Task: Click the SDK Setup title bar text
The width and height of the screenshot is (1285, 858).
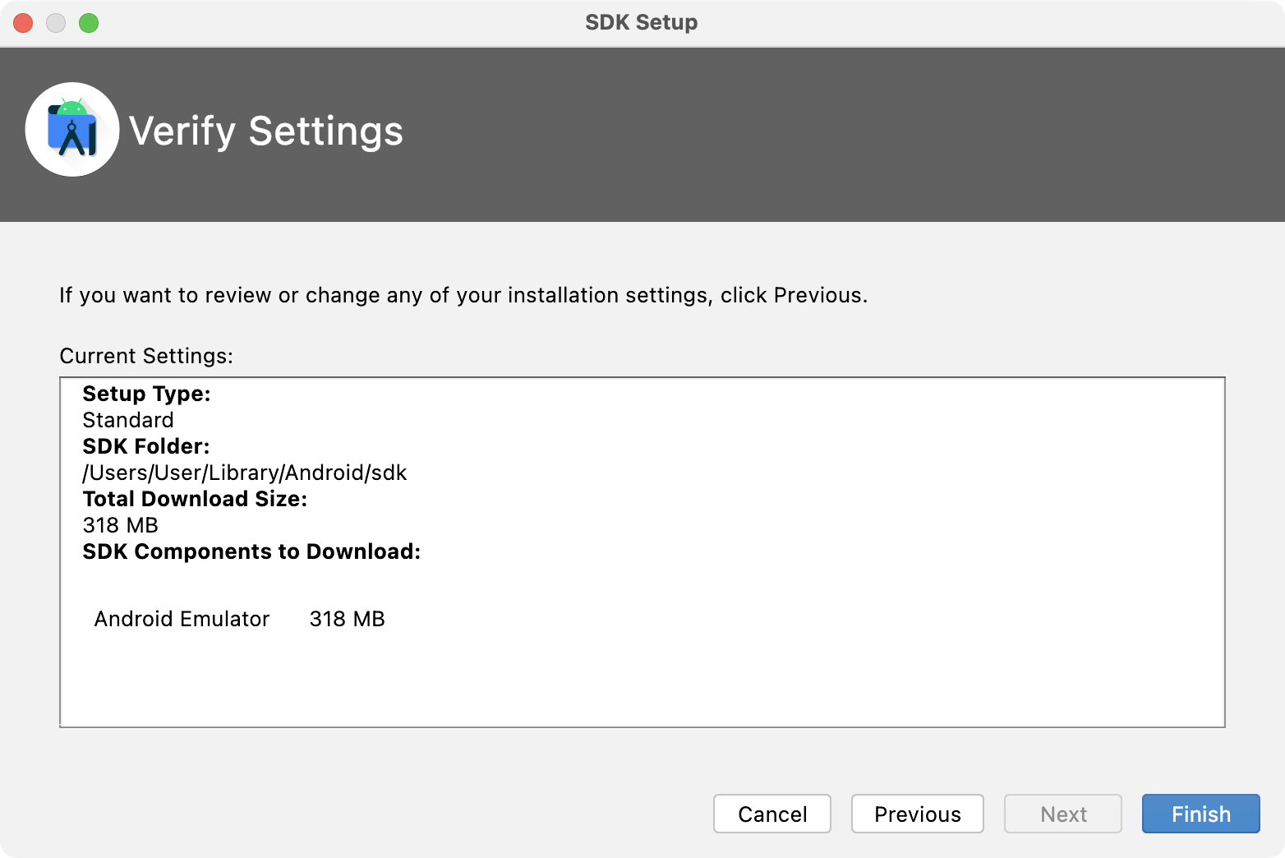Action: pyautogui.click(x=641, y=22)
